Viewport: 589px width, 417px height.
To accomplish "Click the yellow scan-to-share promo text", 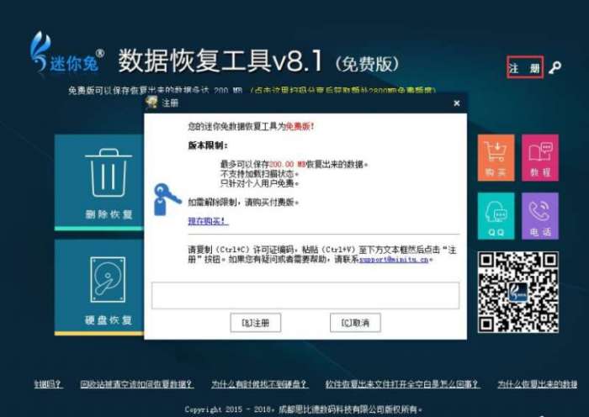I will tap(343, 91).
